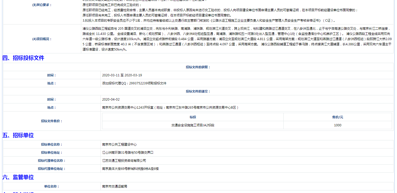
Task: Select the 南京奥体大街69号新城科技园 address
Action: coord(130,169)
